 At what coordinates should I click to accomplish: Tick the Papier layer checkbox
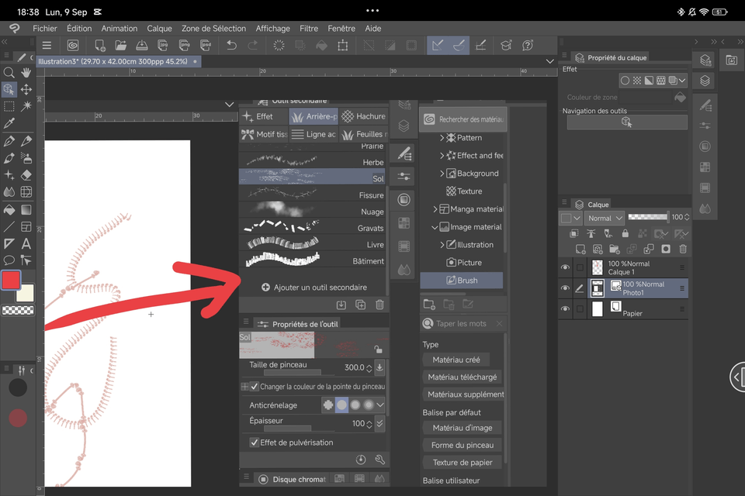pyautogui.click(x=580, y=309)
